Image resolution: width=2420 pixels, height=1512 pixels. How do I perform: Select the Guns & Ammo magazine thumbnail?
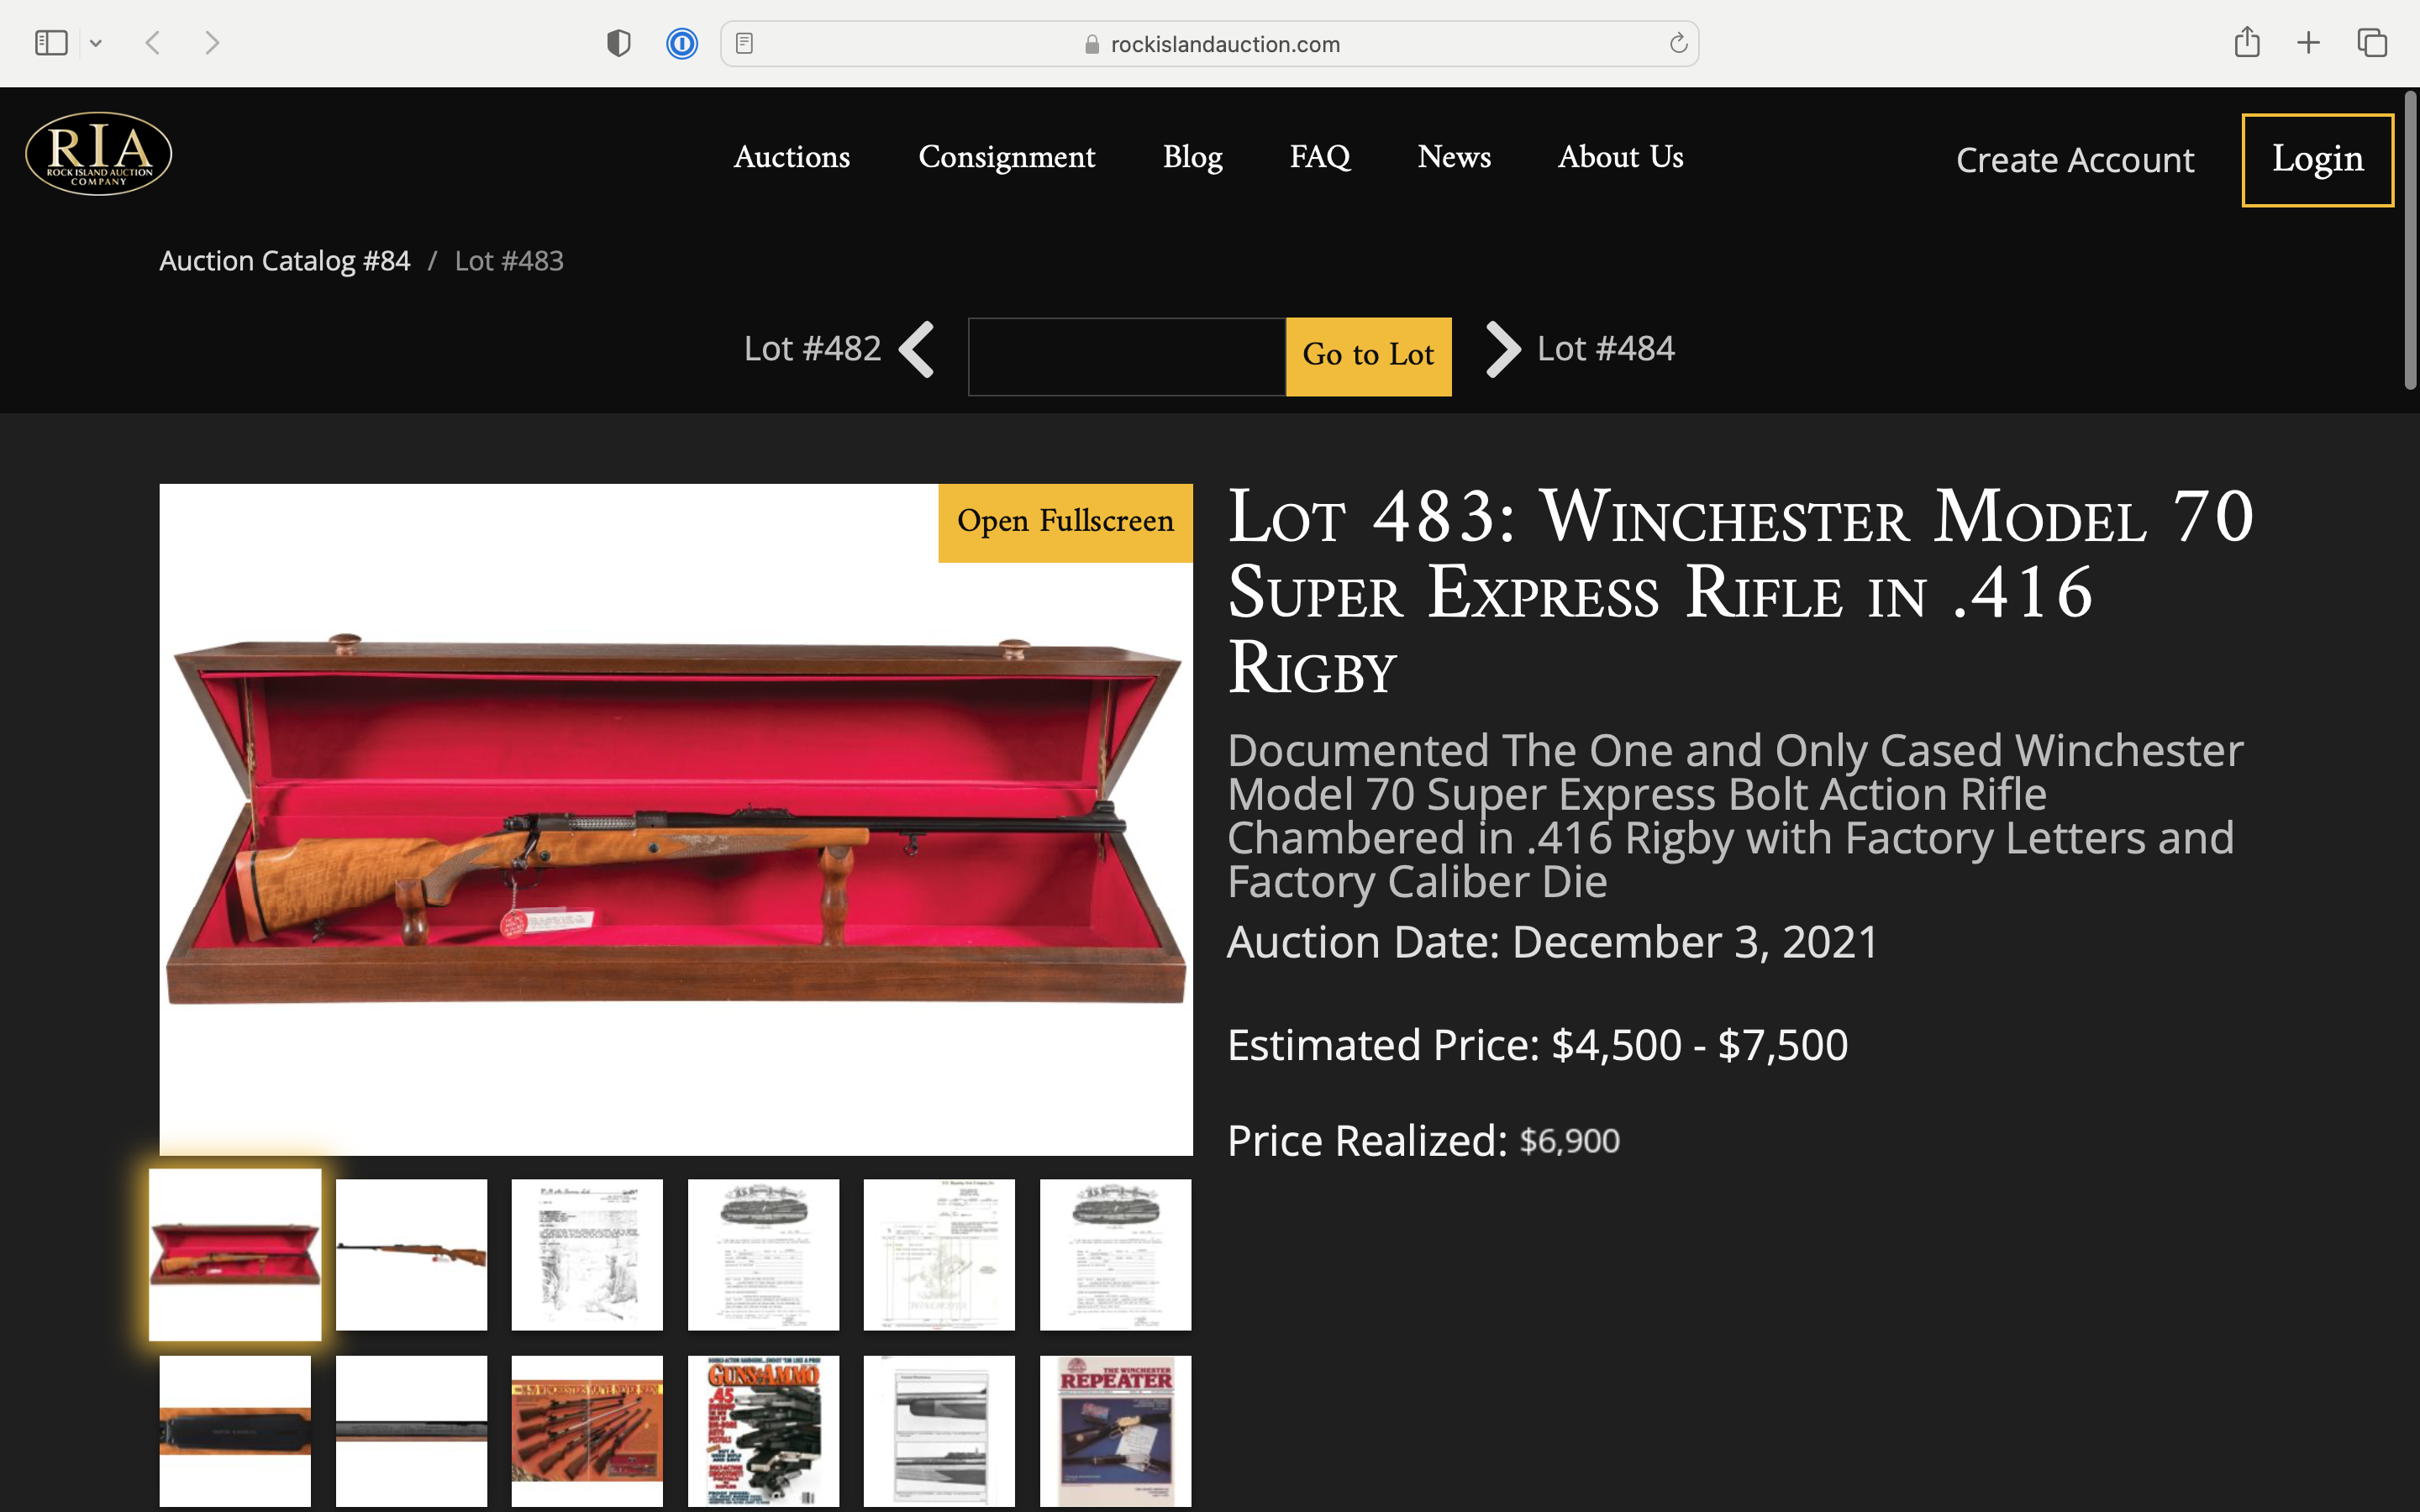(763, 1430)
